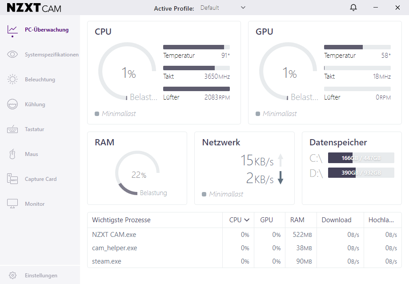Select the steam.exe process row
The image size is (409, 284).
245,261
